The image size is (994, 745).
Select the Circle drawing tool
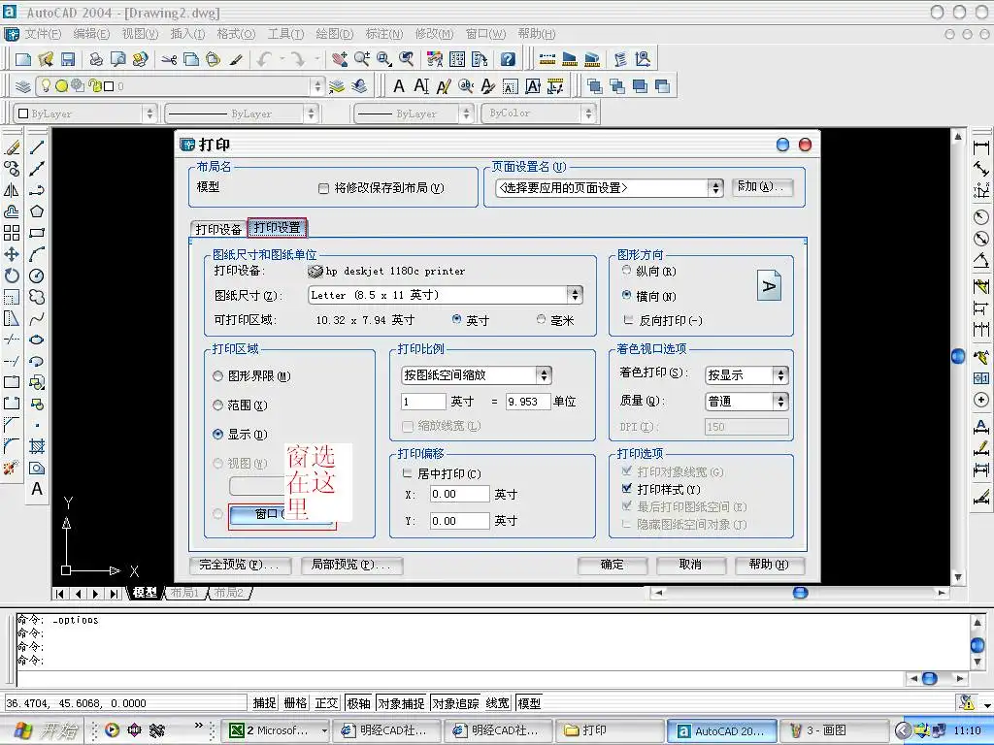(x=37, y=275)
